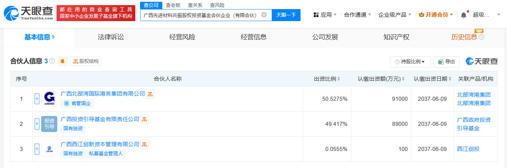
Task: Expand row 1 with the plus toggle
Action: tap(37, 99)
